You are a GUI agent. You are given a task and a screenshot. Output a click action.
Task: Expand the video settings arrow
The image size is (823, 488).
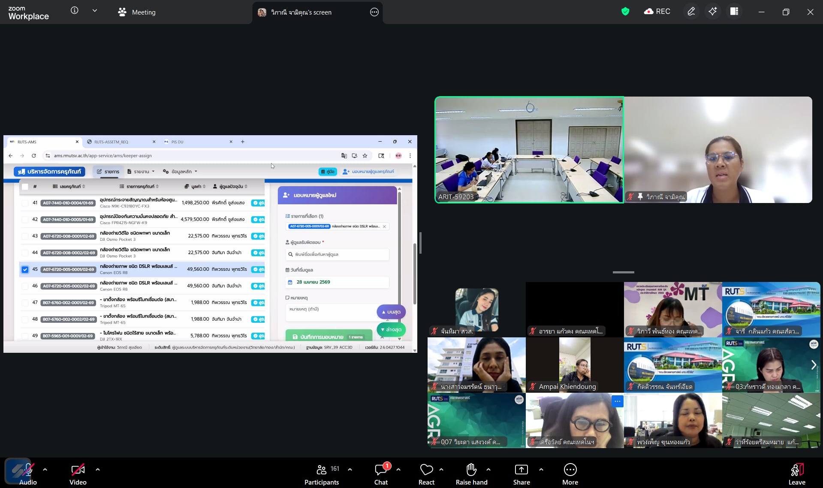98,470
